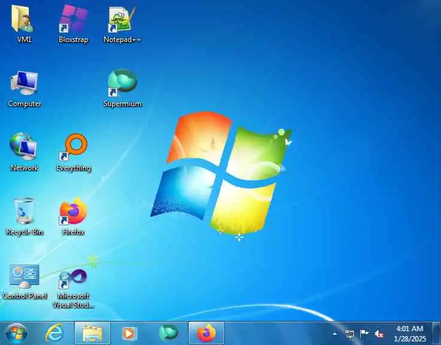Click the "Network" label text
441x345 pixels.
(24, 168)
